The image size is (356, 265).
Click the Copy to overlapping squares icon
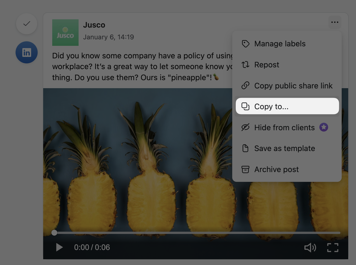[x=245, y=106]
